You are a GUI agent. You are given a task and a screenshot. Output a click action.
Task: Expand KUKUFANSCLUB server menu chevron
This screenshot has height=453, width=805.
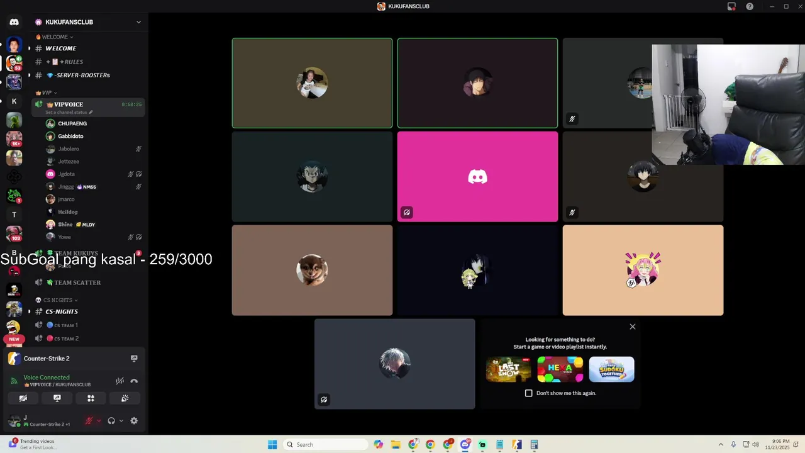pos(138,22)
